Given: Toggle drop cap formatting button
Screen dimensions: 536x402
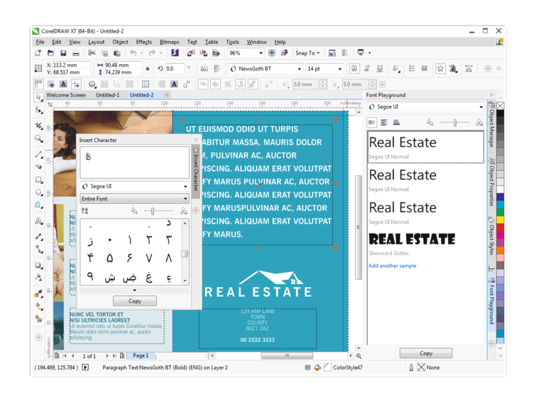Looking at the screenshot, I should [x=425, y=69].
